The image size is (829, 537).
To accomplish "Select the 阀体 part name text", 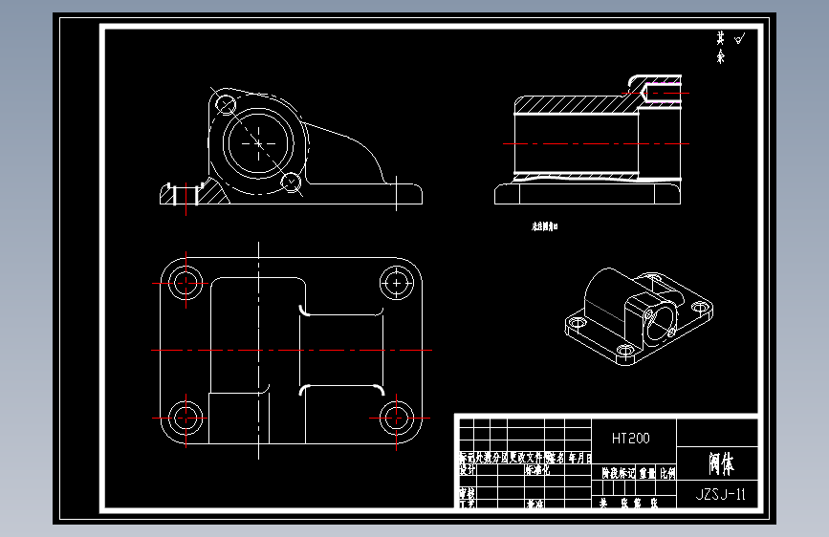I will point(721,463).
